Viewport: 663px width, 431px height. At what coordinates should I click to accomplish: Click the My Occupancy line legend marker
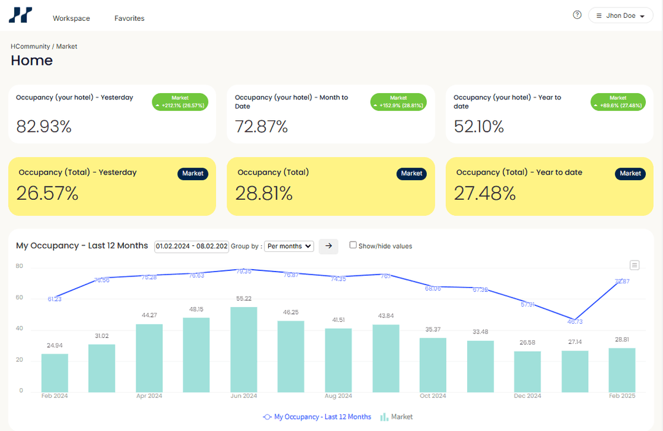coord(267,417)
